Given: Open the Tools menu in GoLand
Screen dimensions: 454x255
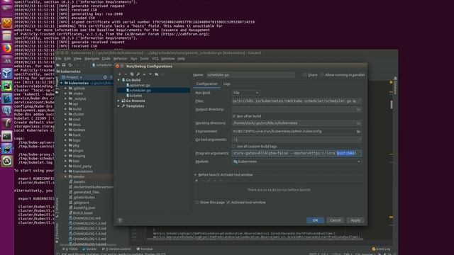Looking at the screenshot, I should pyautogui.click(x=144, y=59).
